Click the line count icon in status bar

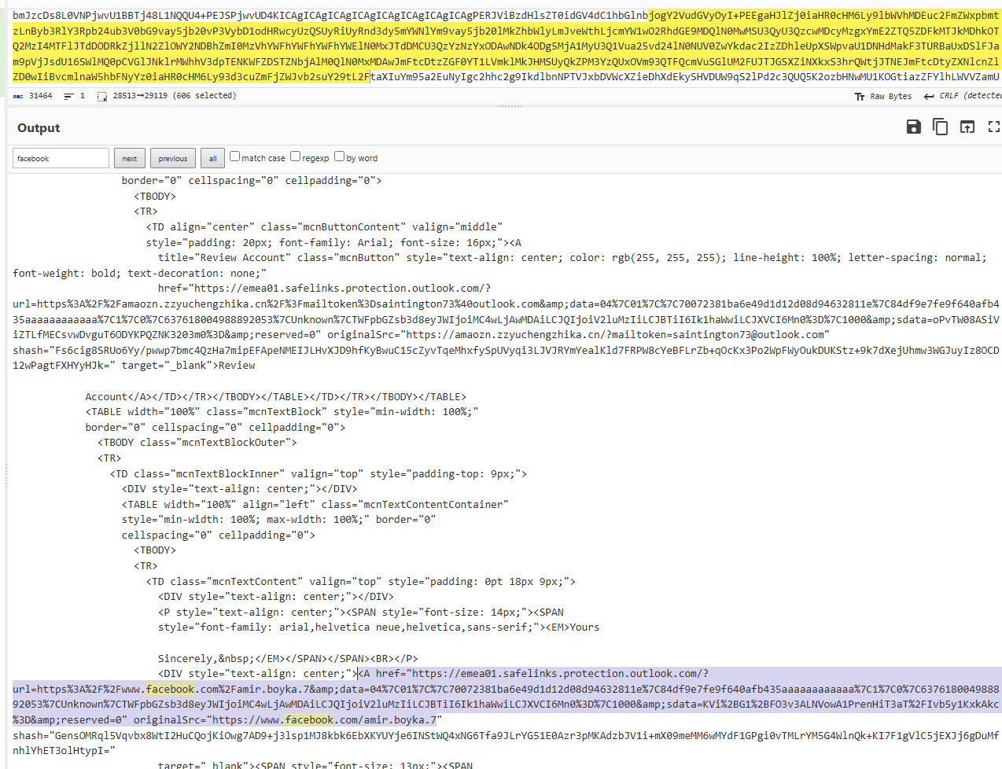(x=68, y=96)
